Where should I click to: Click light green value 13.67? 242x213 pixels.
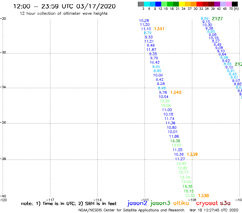(176, 145)
